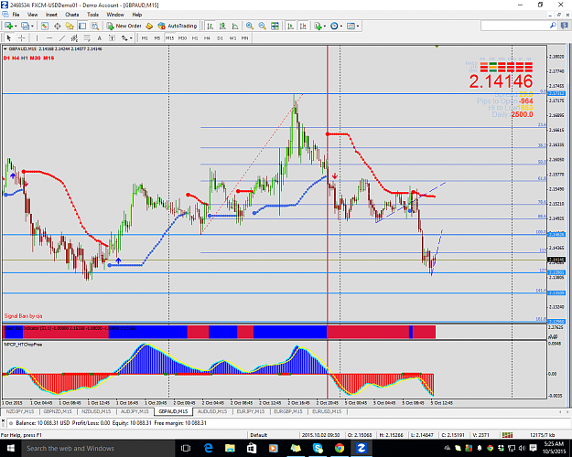Expand the Periods dropdown arrow
This screenshot has height=457, width=572.
(x=341, y=26)
